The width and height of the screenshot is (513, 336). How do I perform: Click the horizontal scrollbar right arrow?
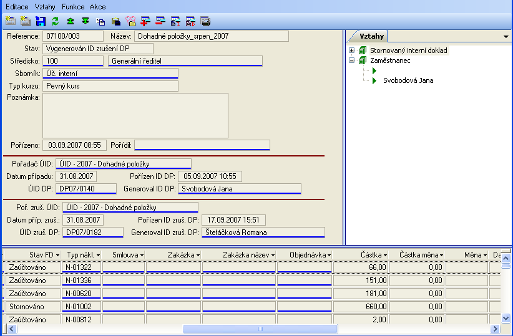[x=495, y=329]
